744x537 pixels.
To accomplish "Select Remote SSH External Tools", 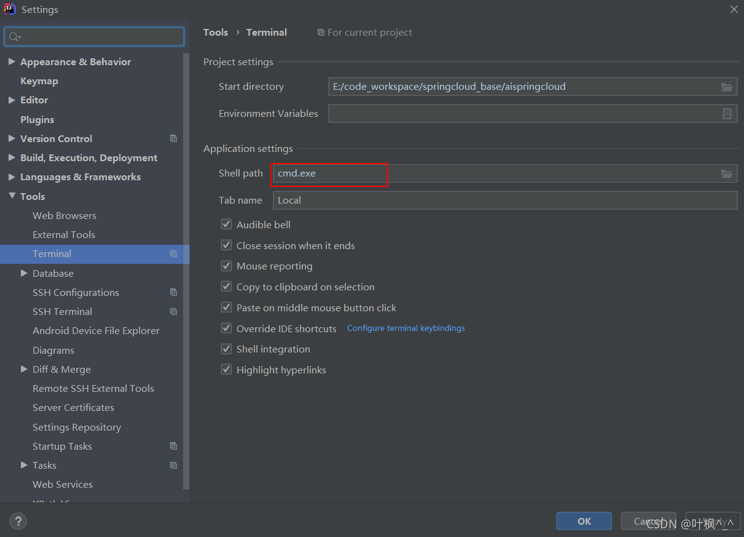I will pos(93,389).
